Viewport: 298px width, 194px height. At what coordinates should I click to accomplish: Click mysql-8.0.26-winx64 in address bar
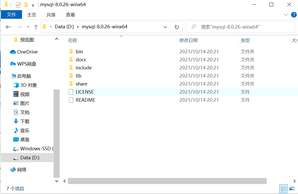click(104, 27)
